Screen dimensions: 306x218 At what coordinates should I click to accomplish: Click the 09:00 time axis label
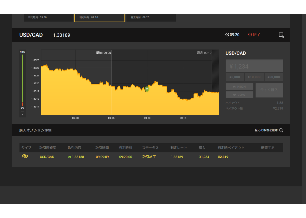point(75,118)
